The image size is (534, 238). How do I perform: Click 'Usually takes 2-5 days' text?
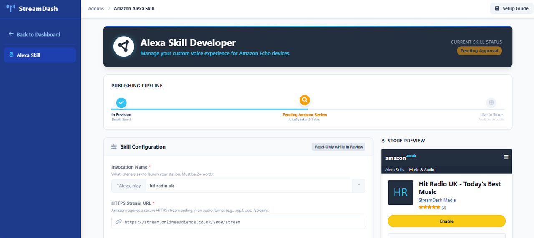point(305,119)
